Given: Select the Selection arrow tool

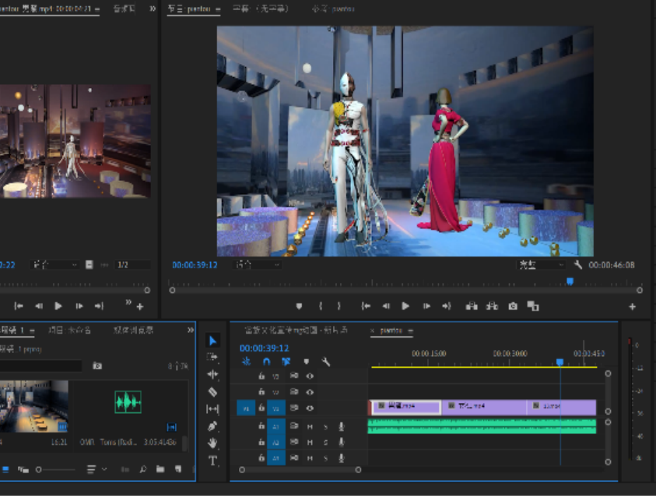Looking at the screenshot, I should pos(213,341).
